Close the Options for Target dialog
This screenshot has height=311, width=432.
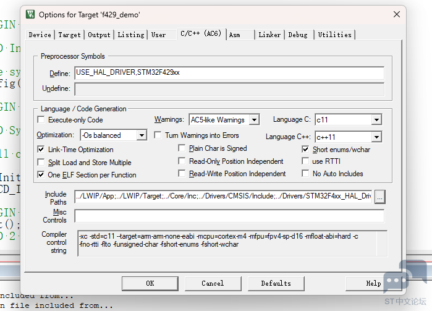click(396, 14)
